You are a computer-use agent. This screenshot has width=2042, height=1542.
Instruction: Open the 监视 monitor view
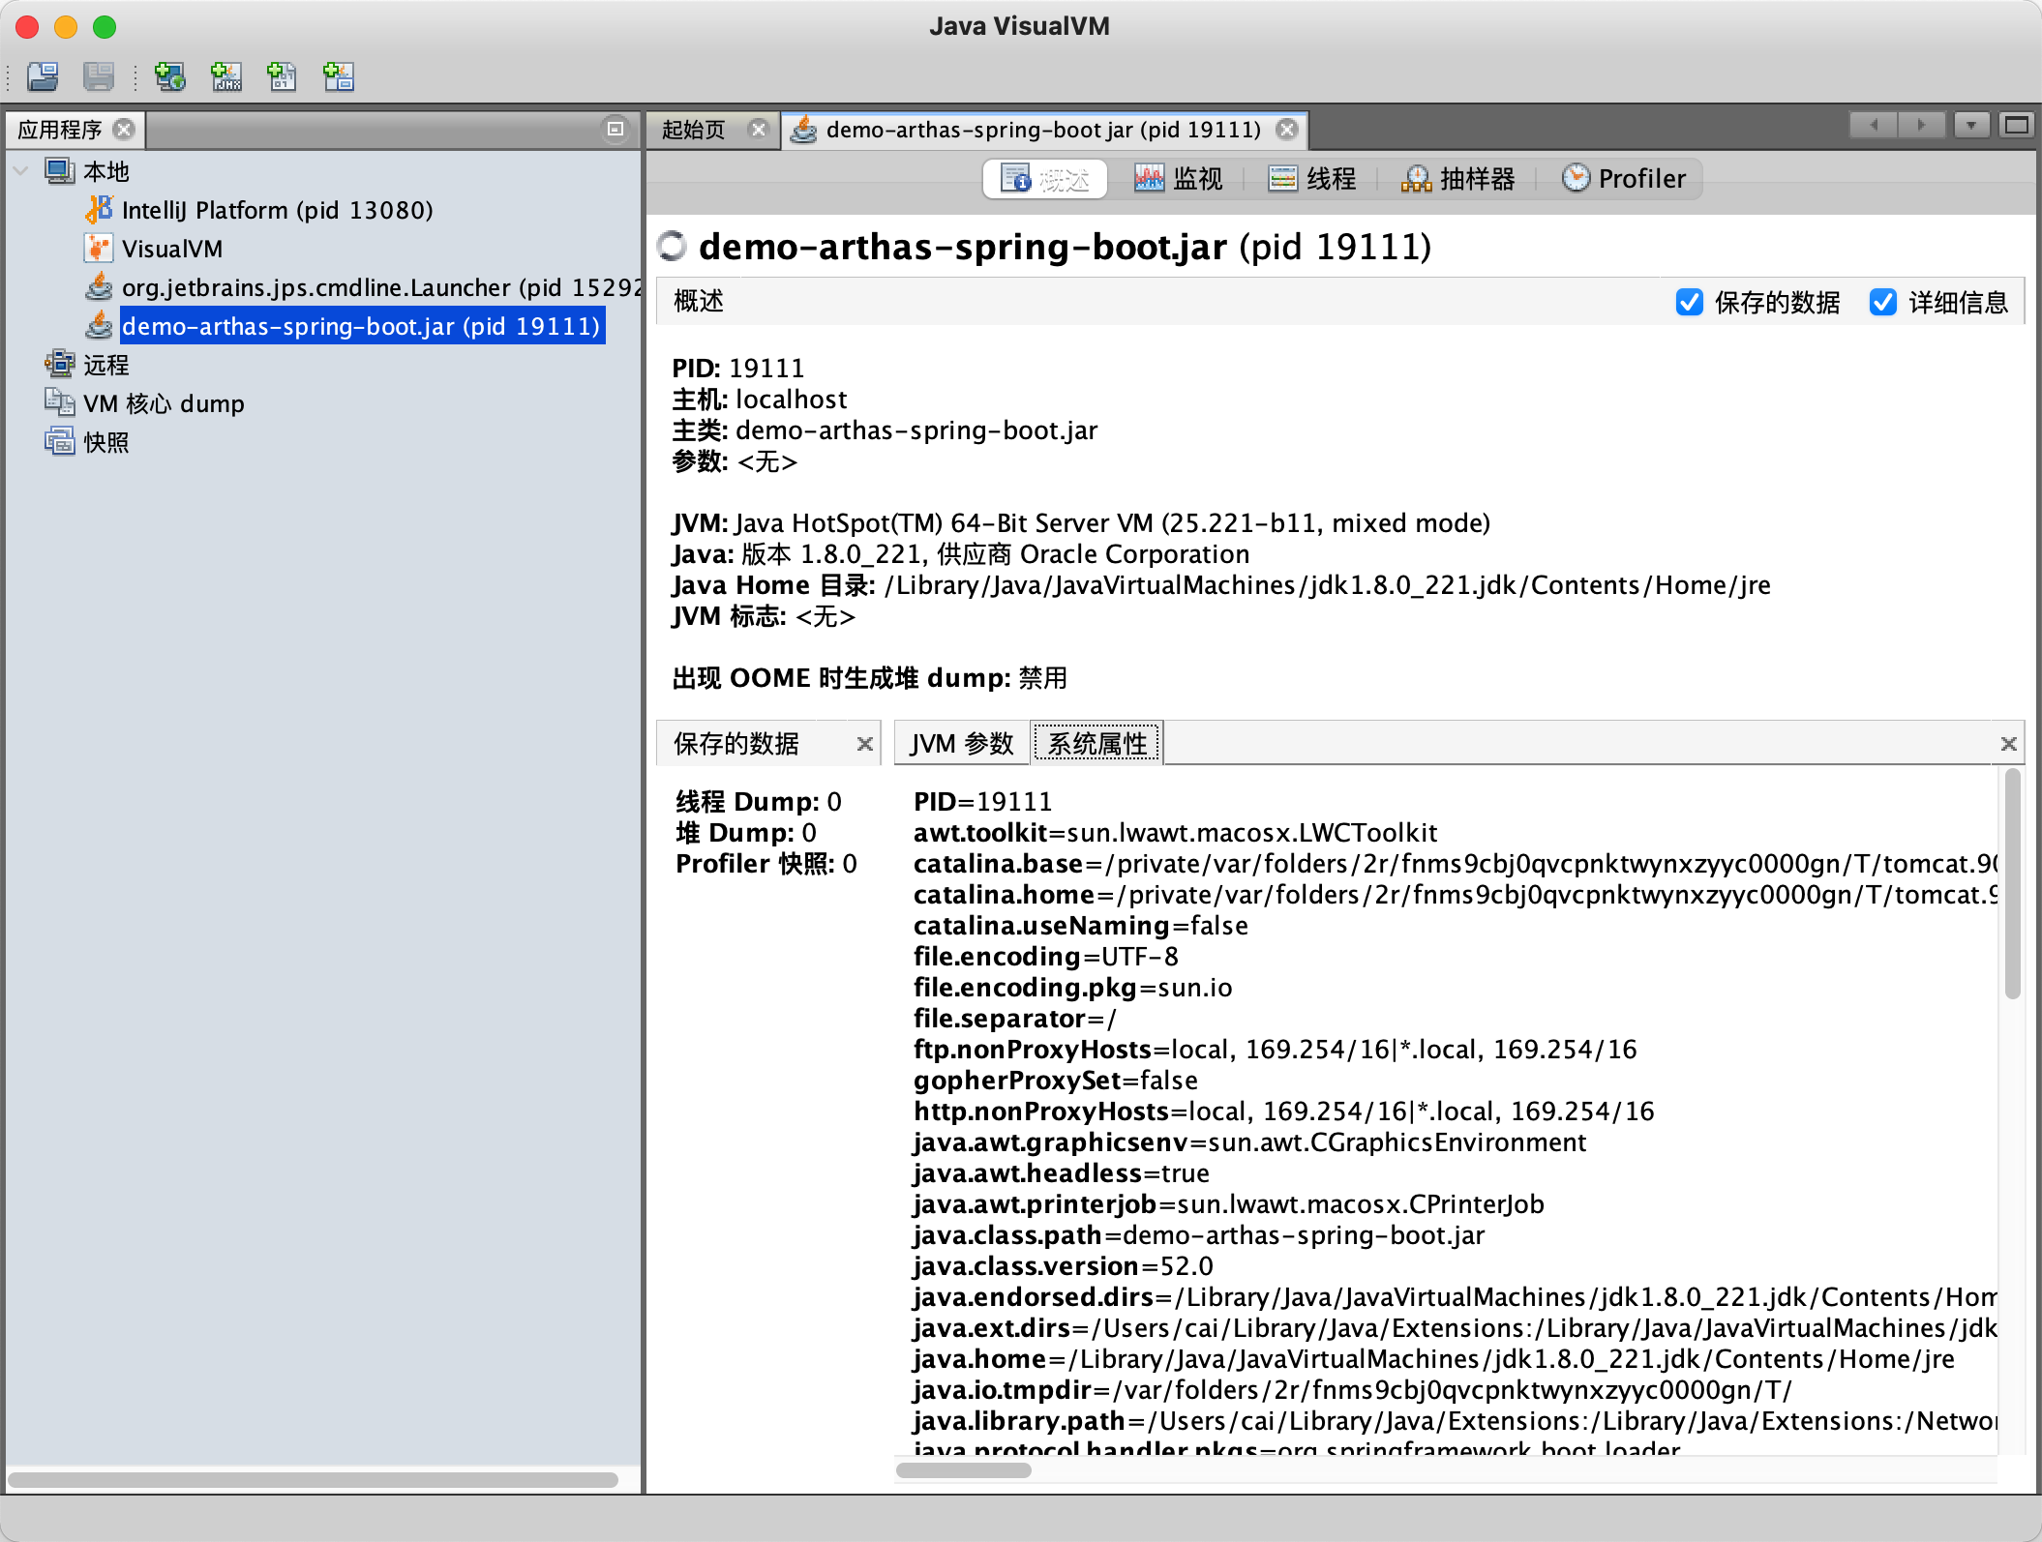coord(1179,179)
